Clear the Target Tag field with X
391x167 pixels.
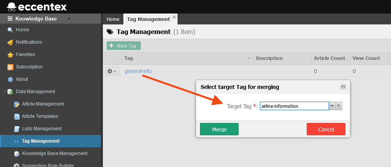(x=339, y=106)
